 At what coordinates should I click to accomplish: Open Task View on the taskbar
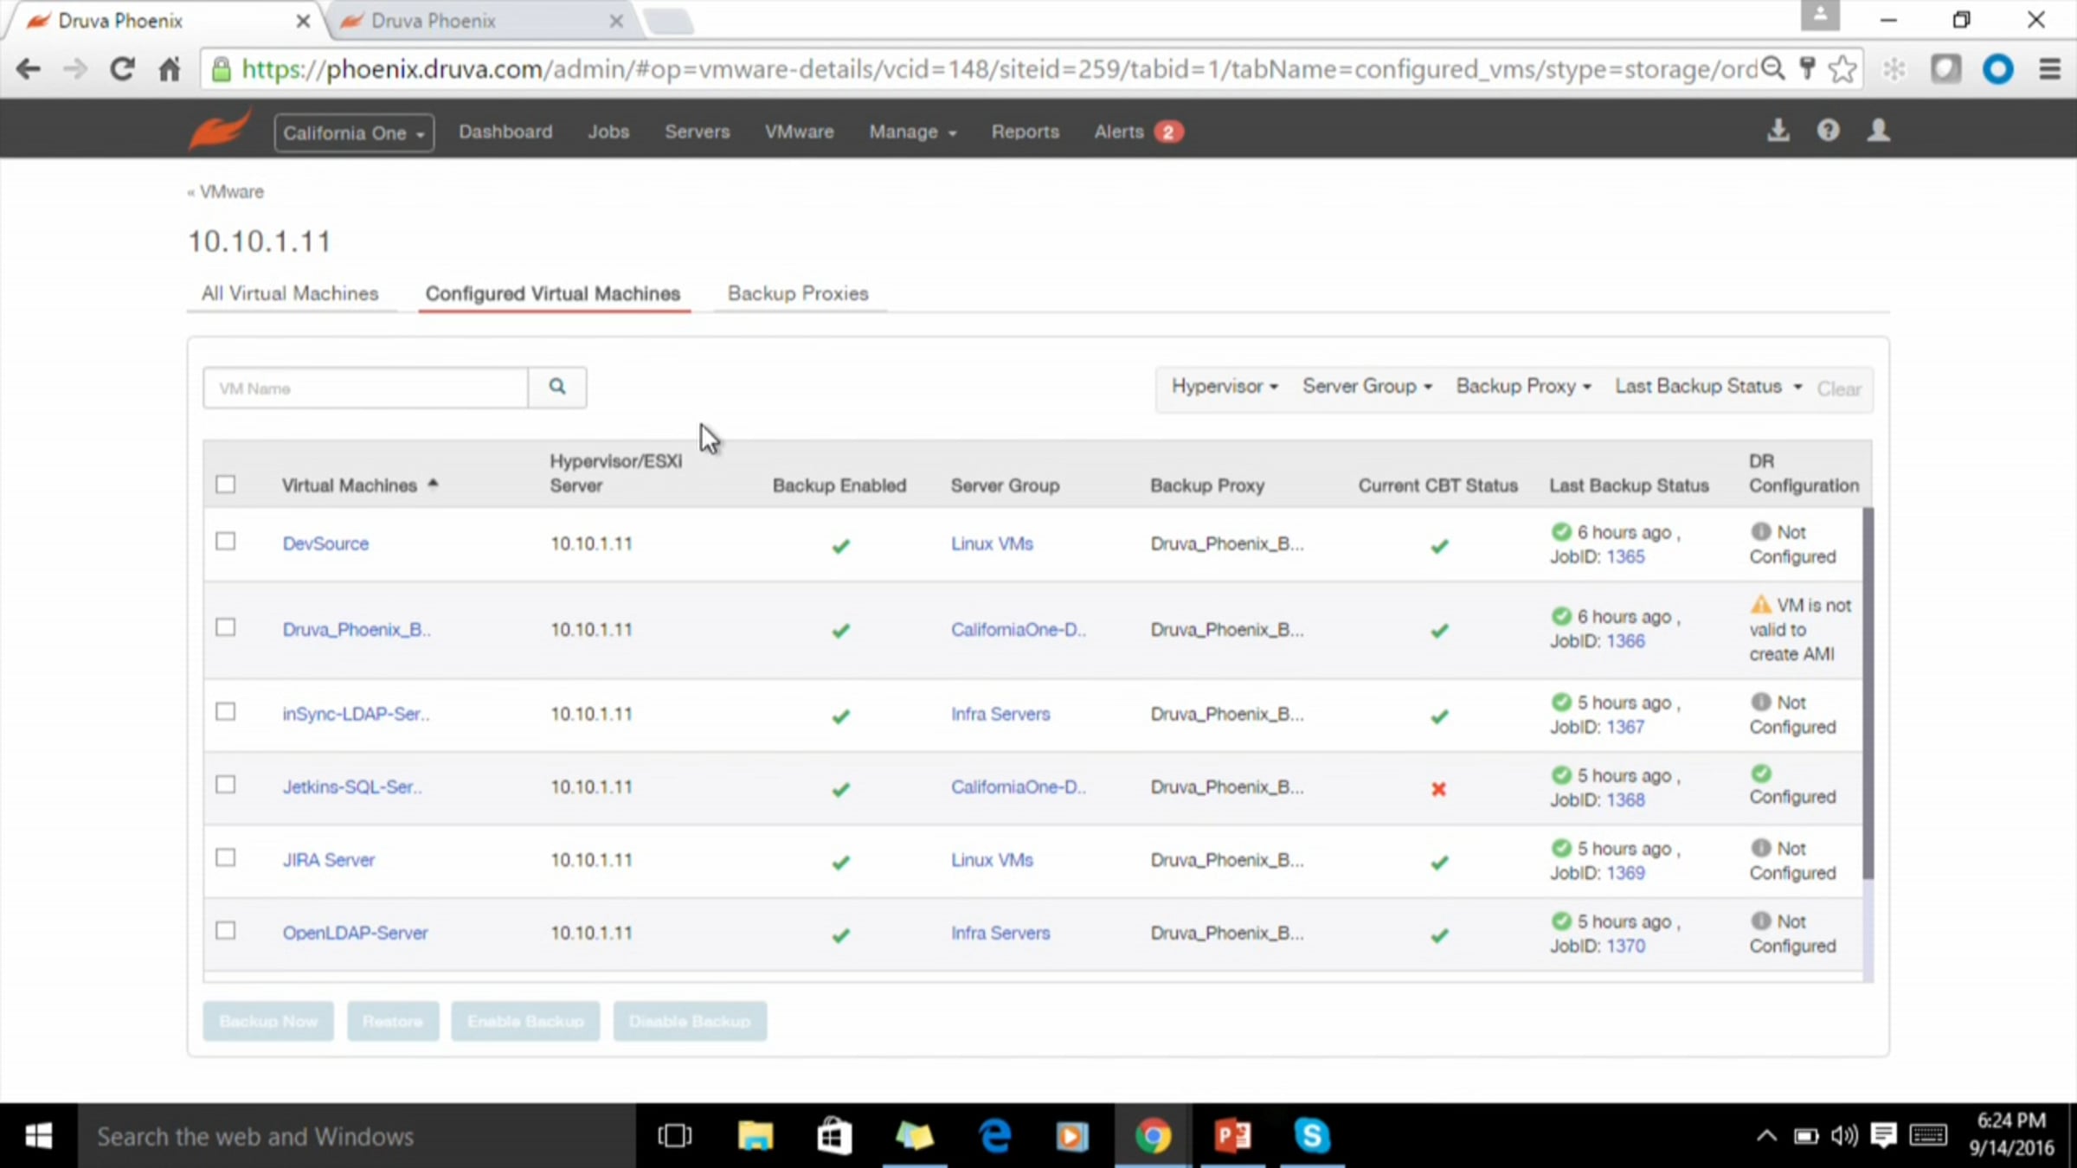coord(674,1136)
